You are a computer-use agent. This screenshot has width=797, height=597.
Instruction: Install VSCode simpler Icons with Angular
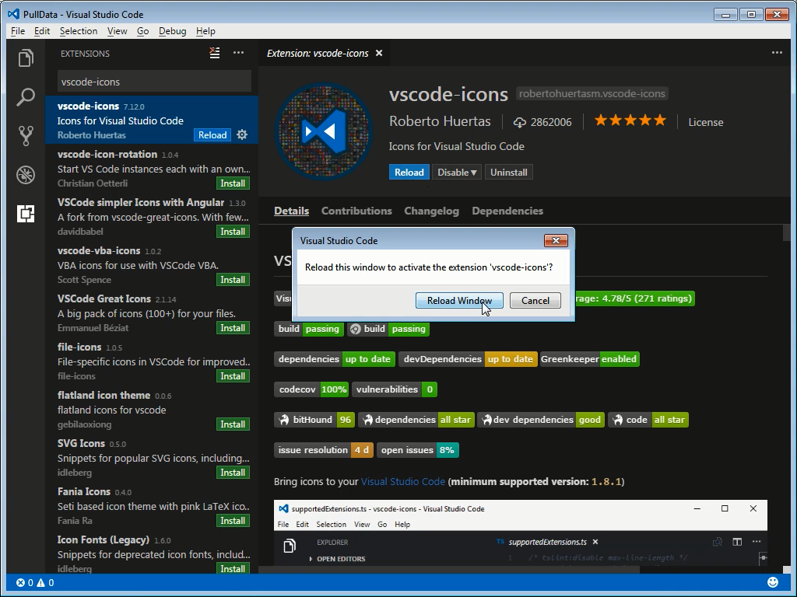coord(233,232)
